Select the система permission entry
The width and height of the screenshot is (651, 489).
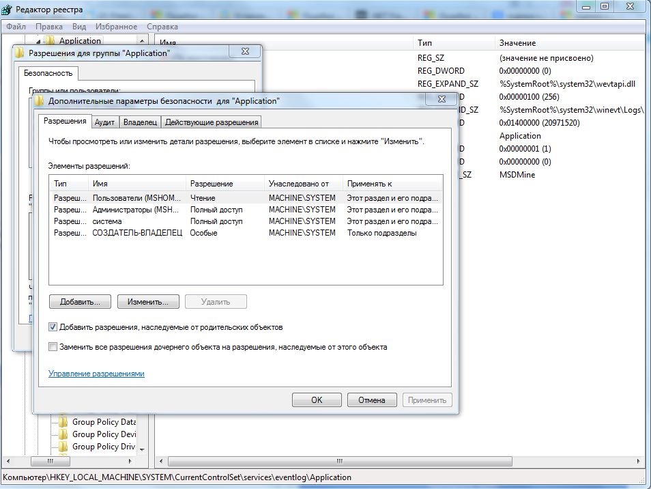coord(246,221)
